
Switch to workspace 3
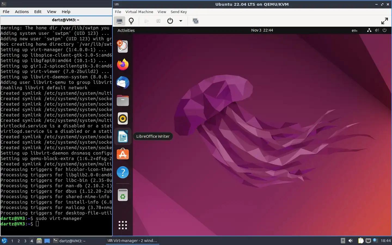tap(25, 241)
